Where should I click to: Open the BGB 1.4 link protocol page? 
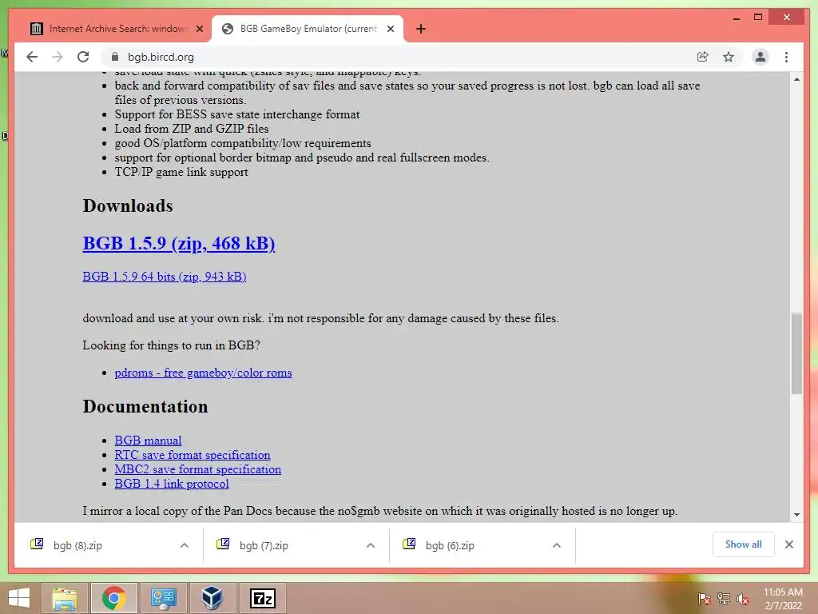[x=172, y=484]
